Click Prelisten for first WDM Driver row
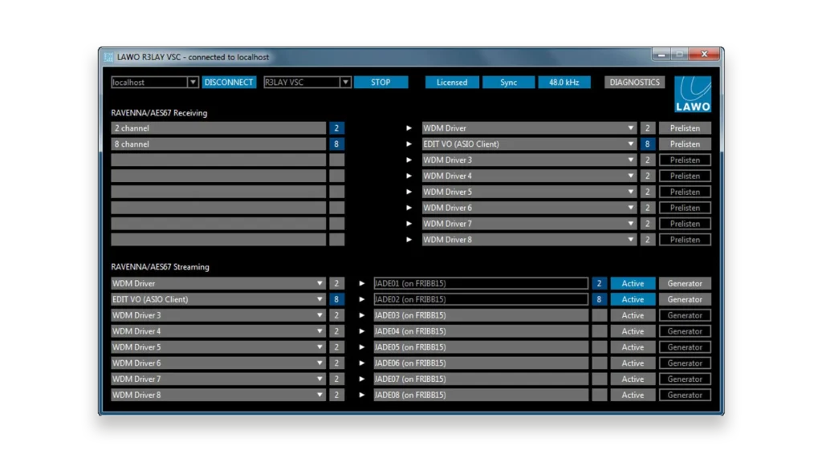This screenshot has height=462, width=822. 685,128
